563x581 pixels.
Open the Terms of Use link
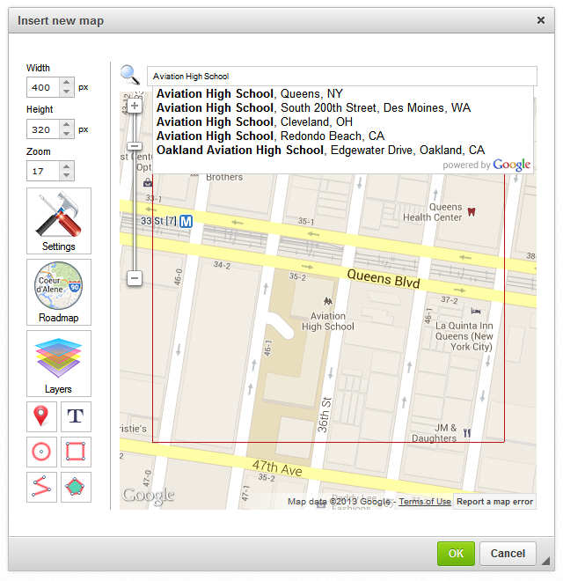[x=424, y=502]
